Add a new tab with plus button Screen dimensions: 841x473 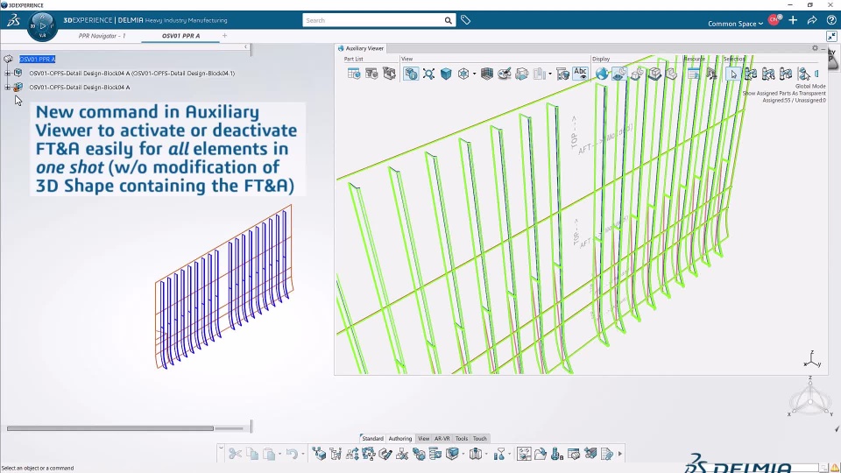click(x=225, y=36)
